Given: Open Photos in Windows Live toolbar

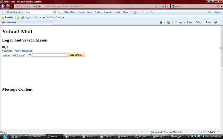Looking at the screenshot, I should [x=98, y=12].
